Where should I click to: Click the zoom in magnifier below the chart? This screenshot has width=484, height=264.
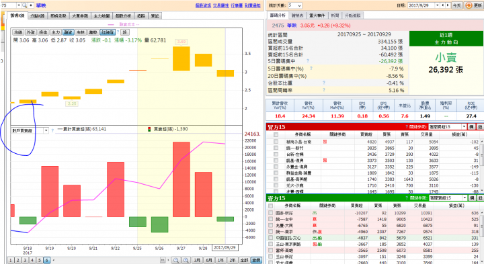pos(186,260)
